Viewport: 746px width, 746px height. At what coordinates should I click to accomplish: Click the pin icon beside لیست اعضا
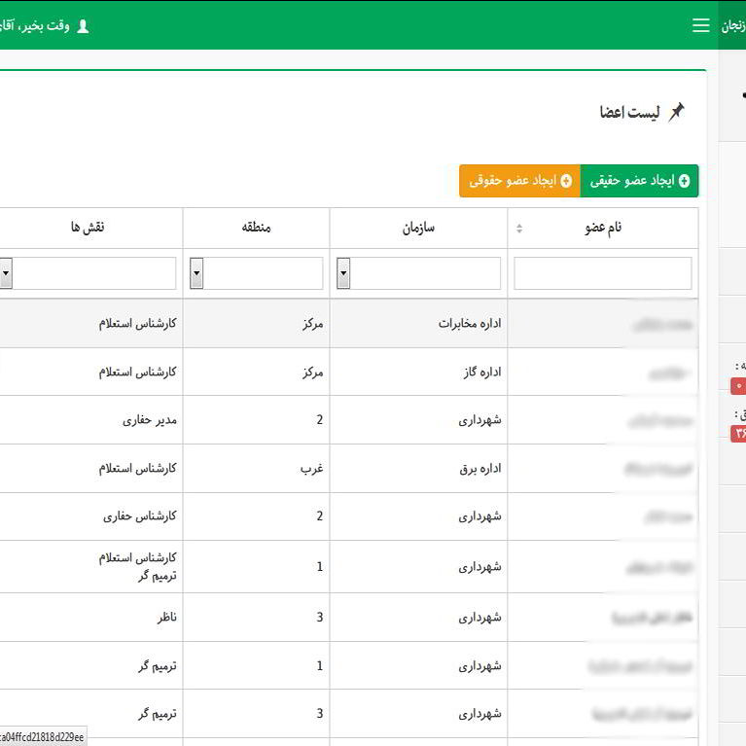pos(676,112)
